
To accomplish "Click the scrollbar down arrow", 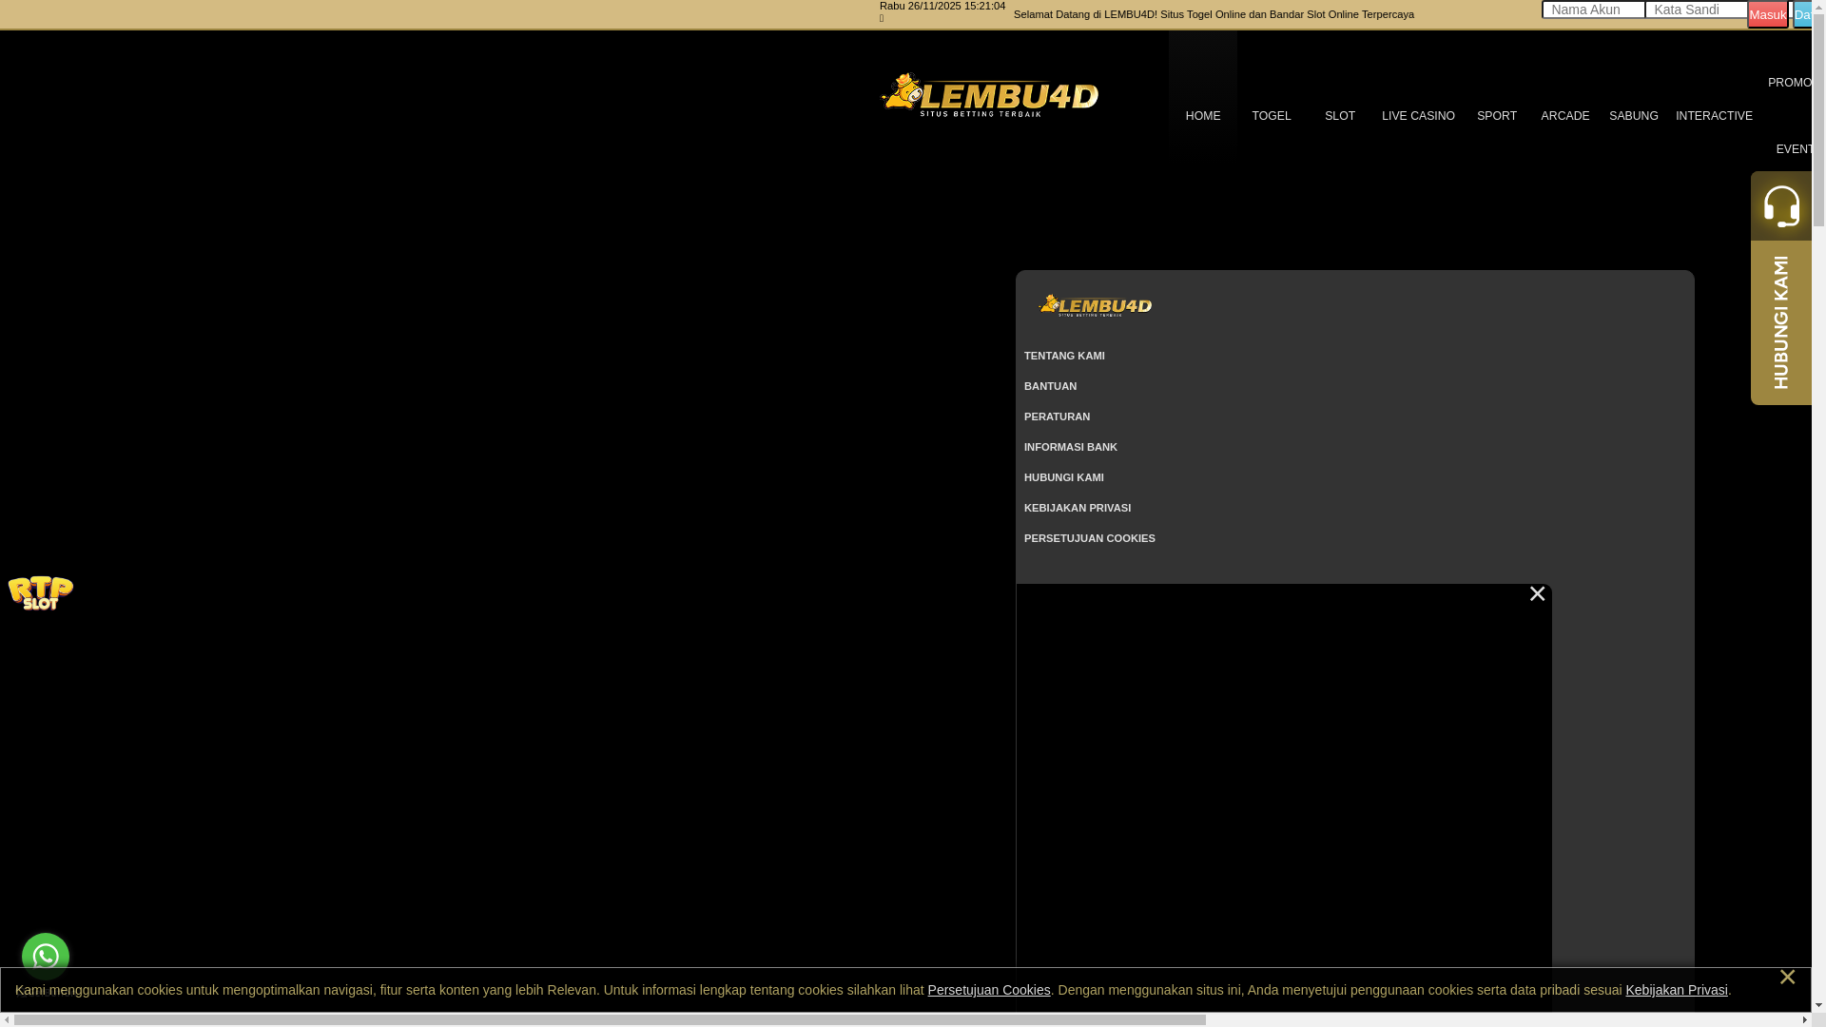I will (1818, 1004).
